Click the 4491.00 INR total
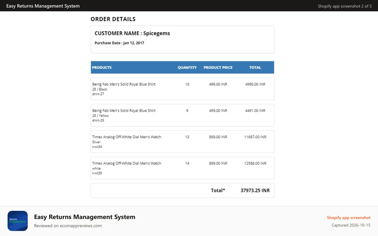Viewport: 378px width, 236px height. pyautogui.click(x=255, y=111)
